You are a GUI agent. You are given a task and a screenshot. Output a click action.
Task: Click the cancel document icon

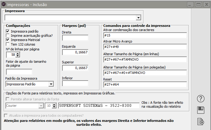click(x=201, y=122)
